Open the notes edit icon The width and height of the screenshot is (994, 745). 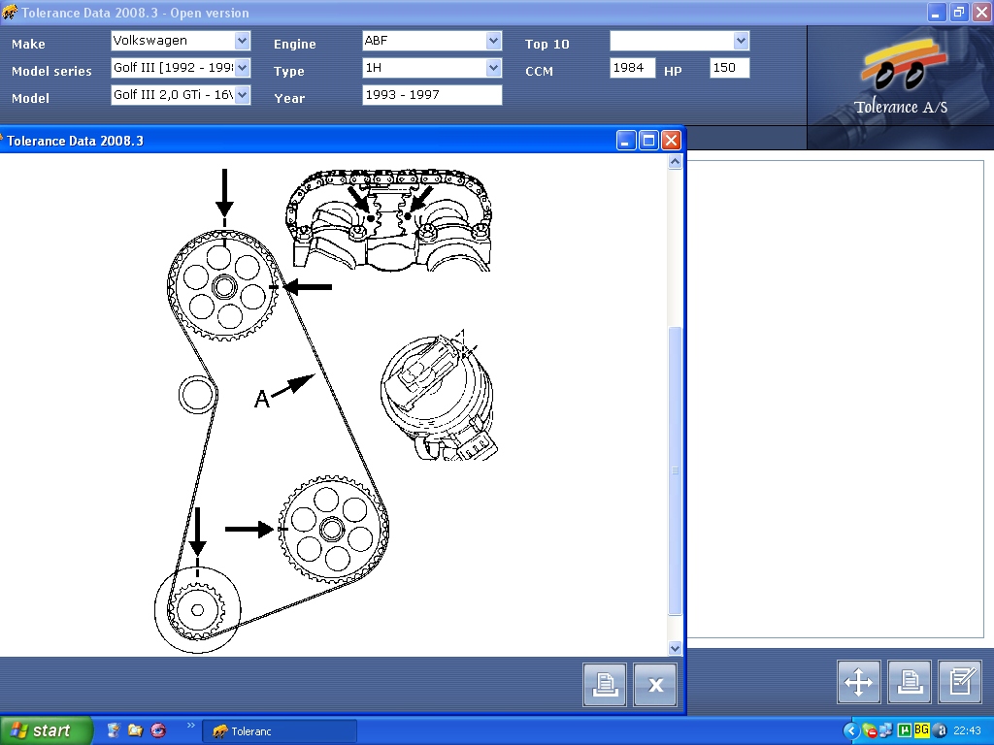(x=960, y=682)
